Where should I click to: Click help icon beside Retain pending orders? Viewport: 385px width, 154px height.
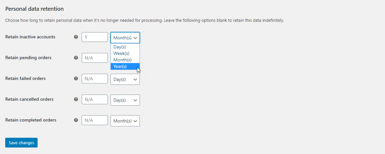(76, 58)
